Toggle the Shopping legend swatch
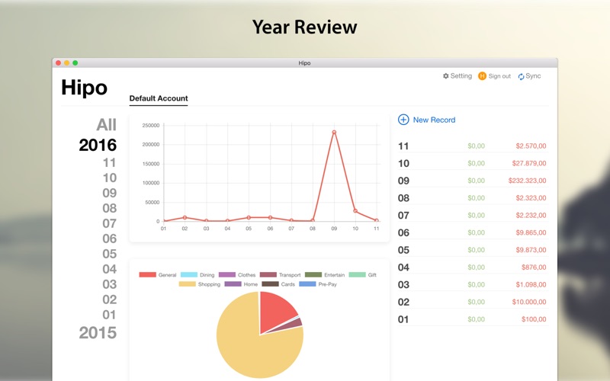 (187, 284)
